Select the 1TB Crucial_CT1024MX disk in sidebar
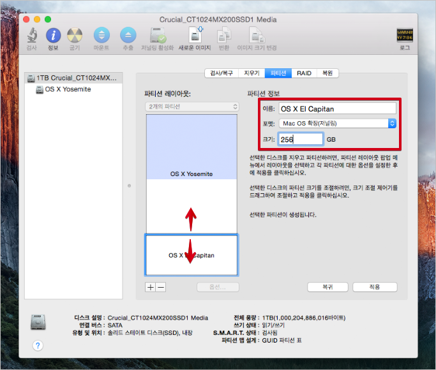This screenshot has width=436, height=370. [x=73, y=78]
